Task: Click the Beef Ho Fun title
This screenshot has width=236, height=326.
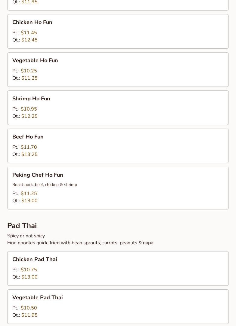Action: 28,137
